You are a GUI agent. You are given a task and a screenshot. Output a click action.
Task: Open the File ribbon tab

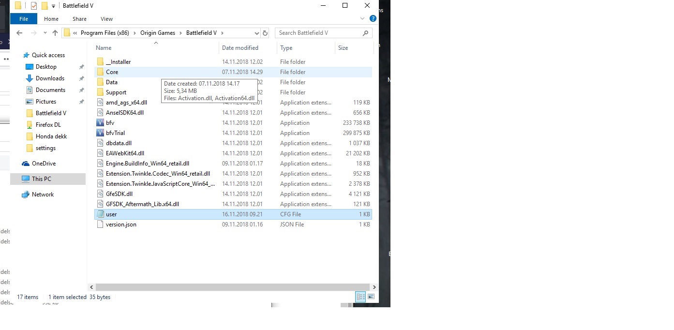tap(23, 19)
